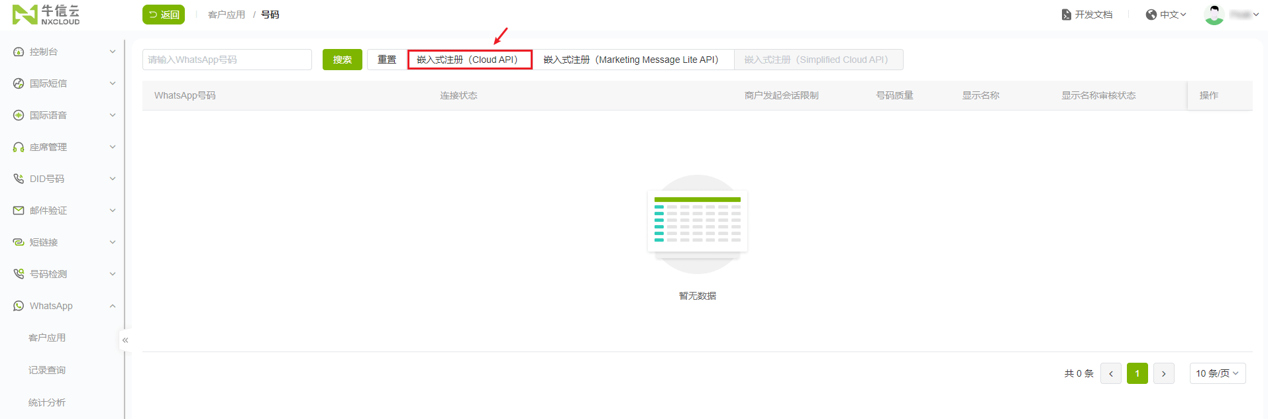Click the WhatsApp号码 column header
This screenshot has width=1268, height=419.
click(x=185, y=95)
